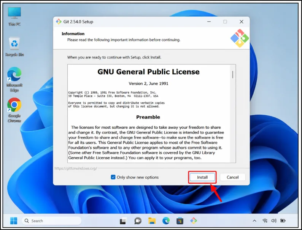The image size is (302, 230).
Task: Click the Git icon in the title bar
Action: coord(59,22)
